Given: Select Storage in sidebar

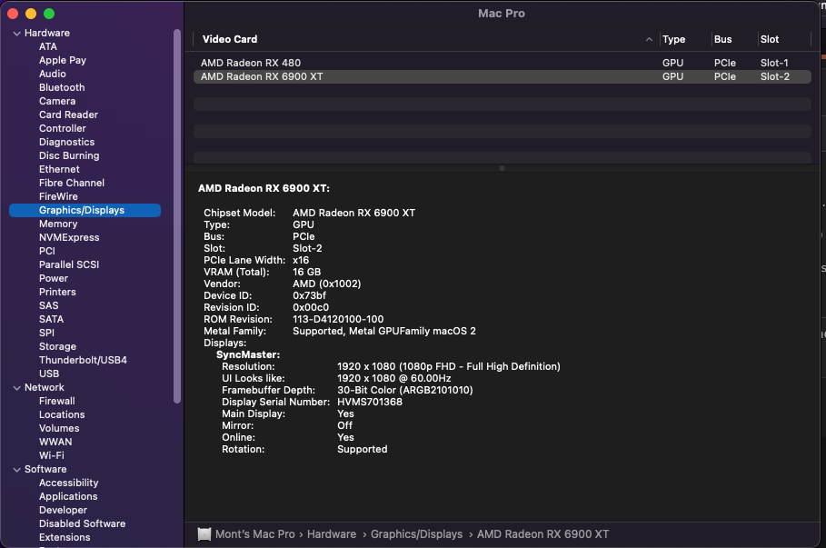Looking at the screenshot, I should 57,347.
